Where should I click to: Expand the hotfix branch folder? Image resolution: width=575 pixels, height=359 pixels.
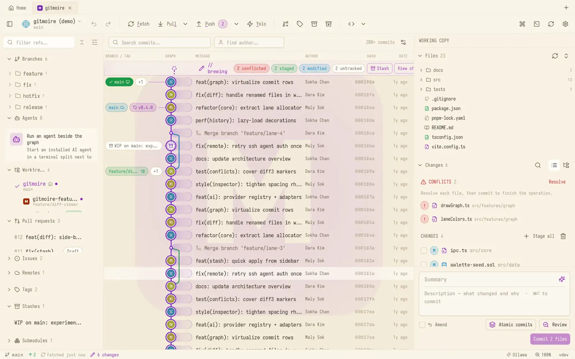(x=10, y=96)
